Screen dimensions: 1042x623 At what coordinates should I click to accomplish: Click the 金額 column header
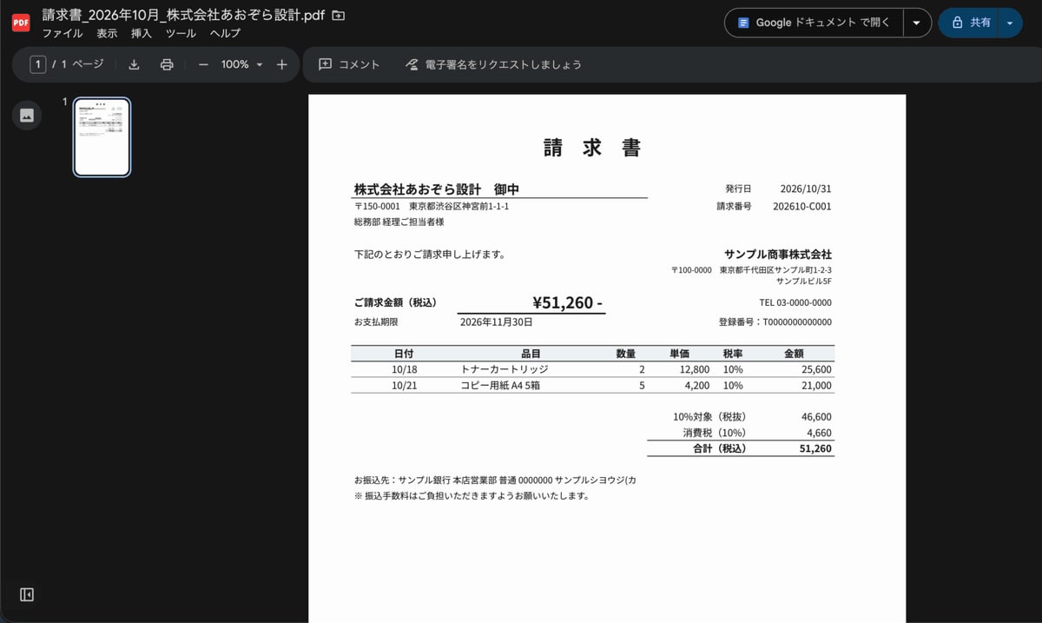click(x=794, y=354)
